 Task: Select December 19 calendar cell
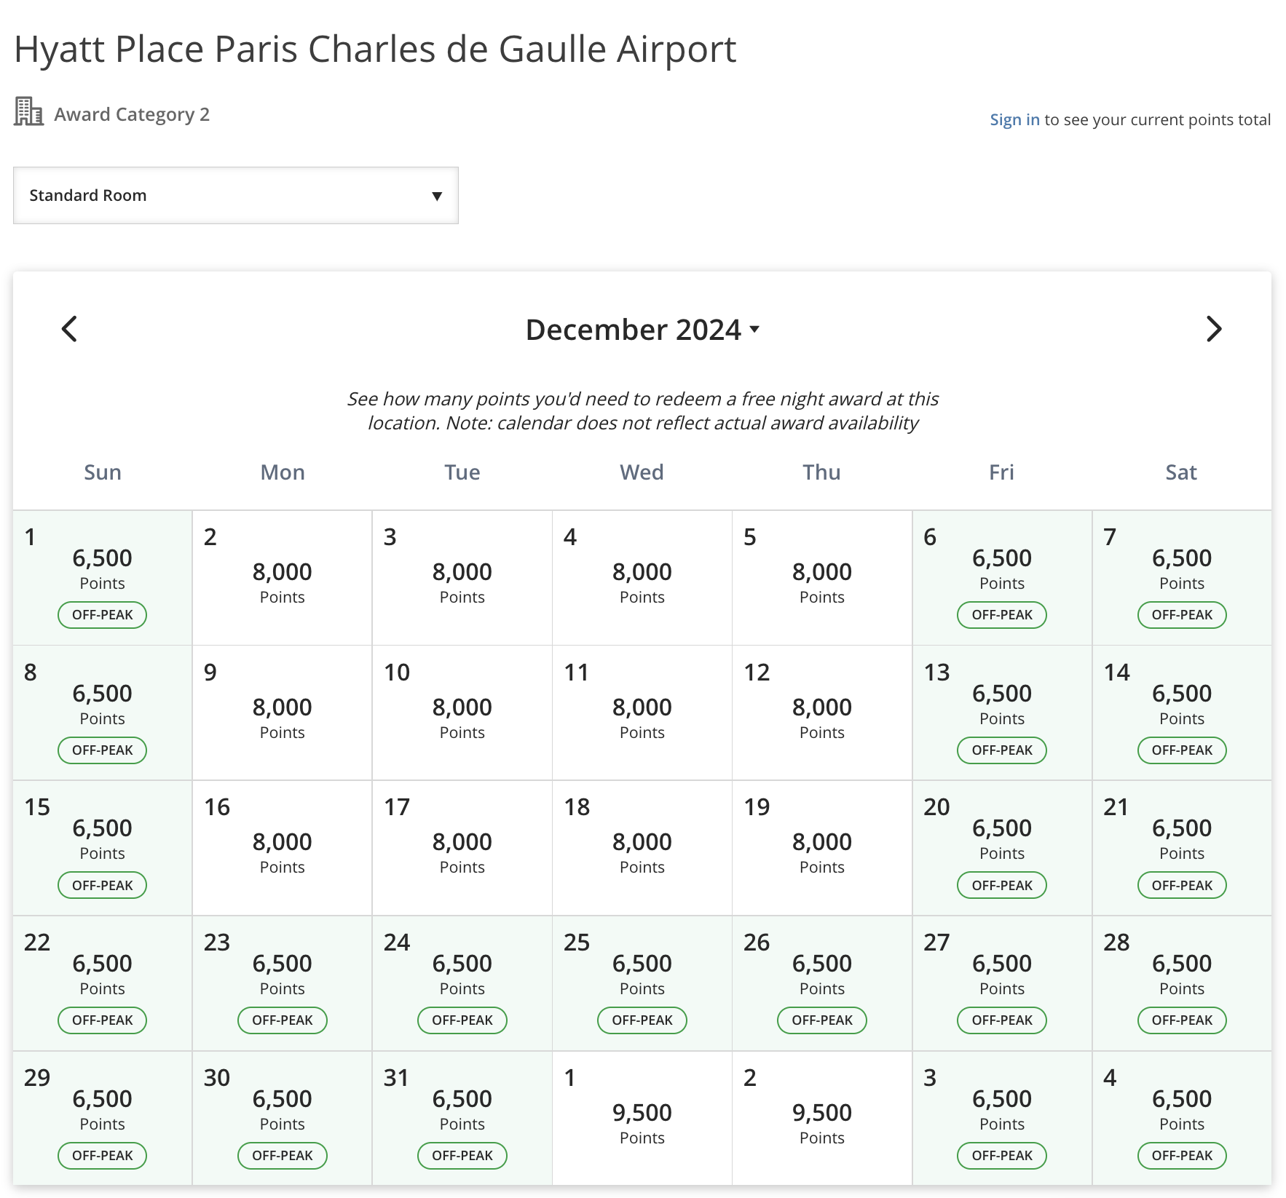[822, 848]
